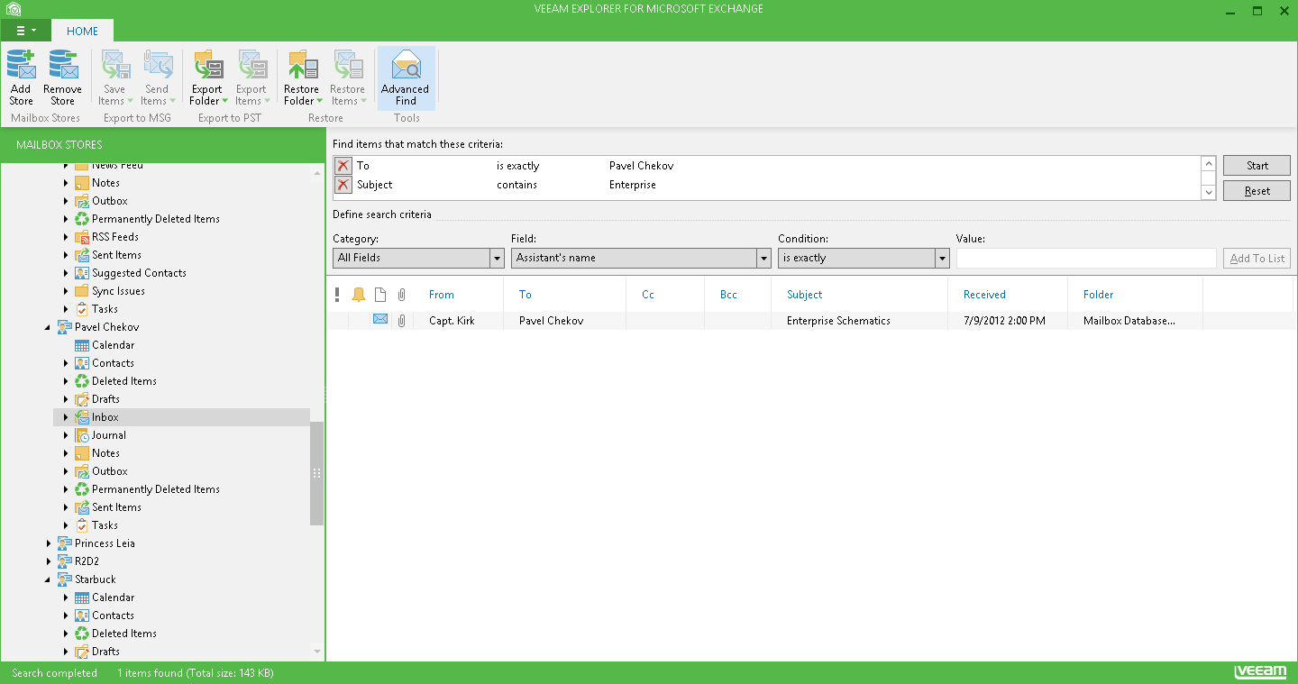Click the criteria list scroll down arrow
1298x684 pixels.
click(1209, 192)
